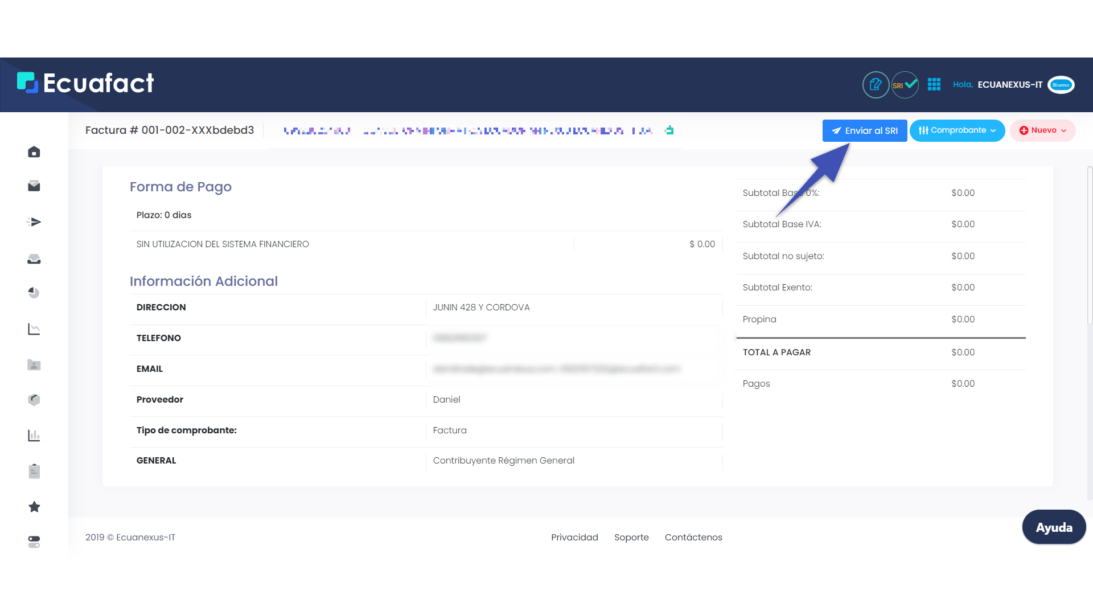Viewport: 1093px width, 615px height.
Task: Click the SRI checkmark status icon
Action: tap(905, 85)
